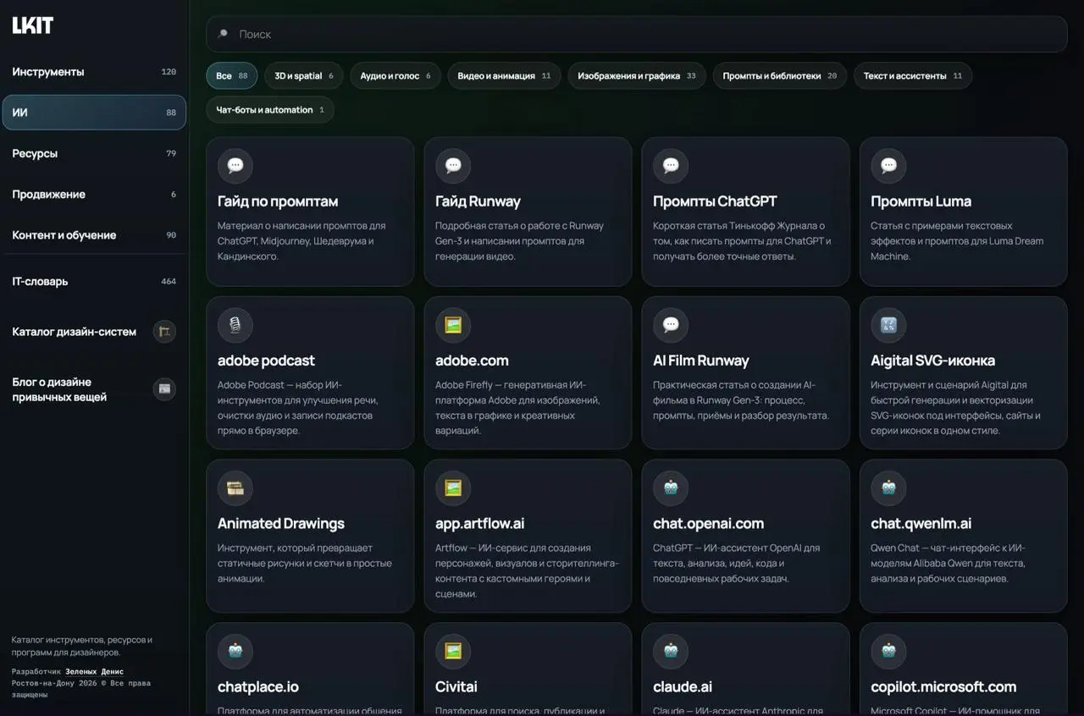Click the symbols icon on Aigital SVG-иконка card

click(888, 325)
